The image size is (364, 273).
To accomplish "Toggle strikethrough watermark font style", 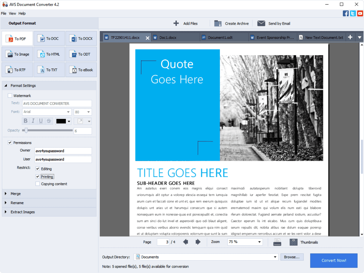I will (x=49, y=121).
